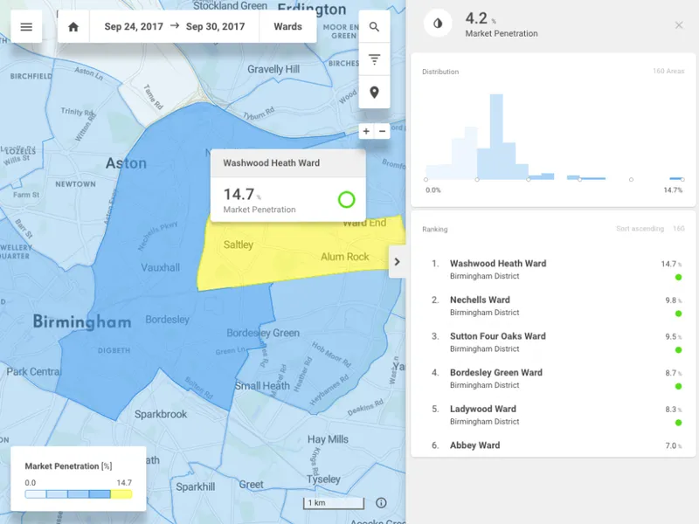Open the Wards area type selector

click(x=288, y=27)
